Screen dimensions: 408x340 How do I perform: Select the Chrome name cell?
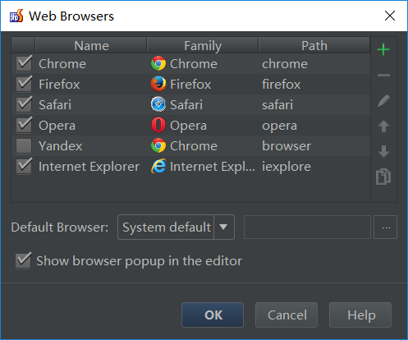pyautogui.click(x=91, y=64)
